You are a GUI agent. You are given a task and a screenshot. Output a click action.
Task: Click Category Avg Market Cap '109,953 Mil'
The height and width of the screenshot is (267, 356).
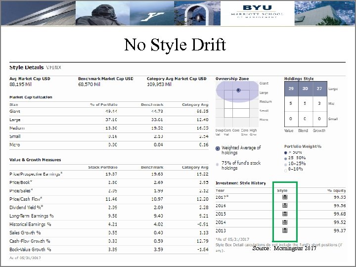(x=159, y=85)
